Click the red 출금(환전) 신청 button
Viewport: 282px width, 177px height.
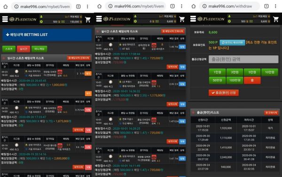coord(224,93)
